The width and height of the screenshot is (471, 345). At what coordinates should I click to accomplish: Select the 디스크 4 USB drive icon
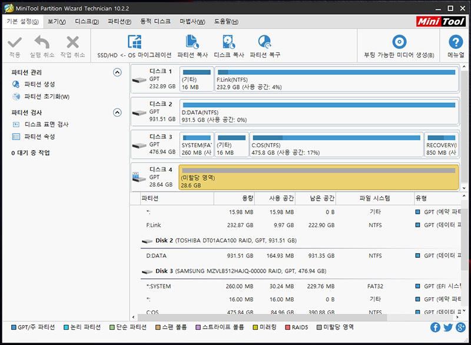pos(139,177)
